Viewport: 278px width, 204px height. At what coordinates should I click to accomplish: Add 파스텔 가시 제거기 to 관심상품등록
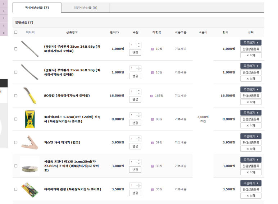tap(251, 142)
